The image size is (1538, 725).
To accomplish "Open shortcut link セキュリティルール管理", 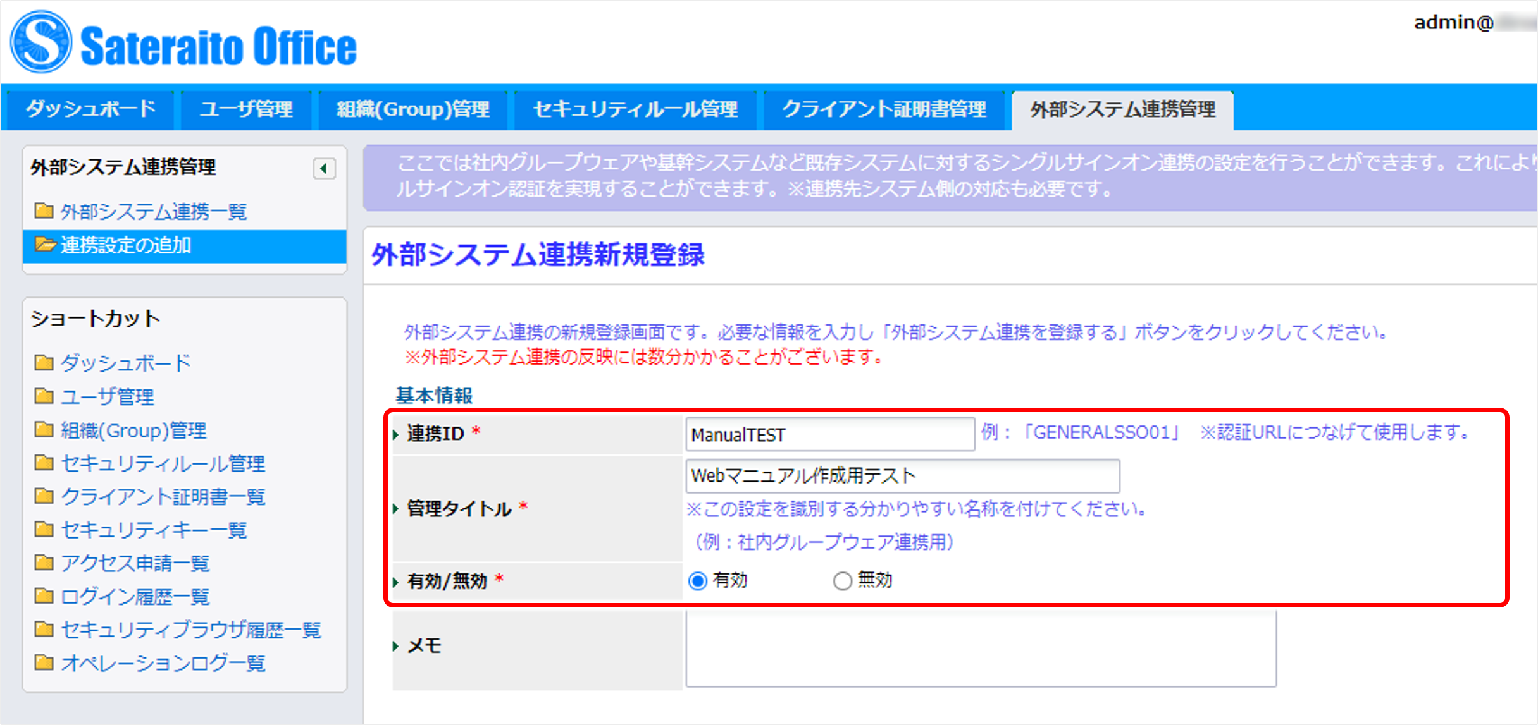I will coord(163,464).
